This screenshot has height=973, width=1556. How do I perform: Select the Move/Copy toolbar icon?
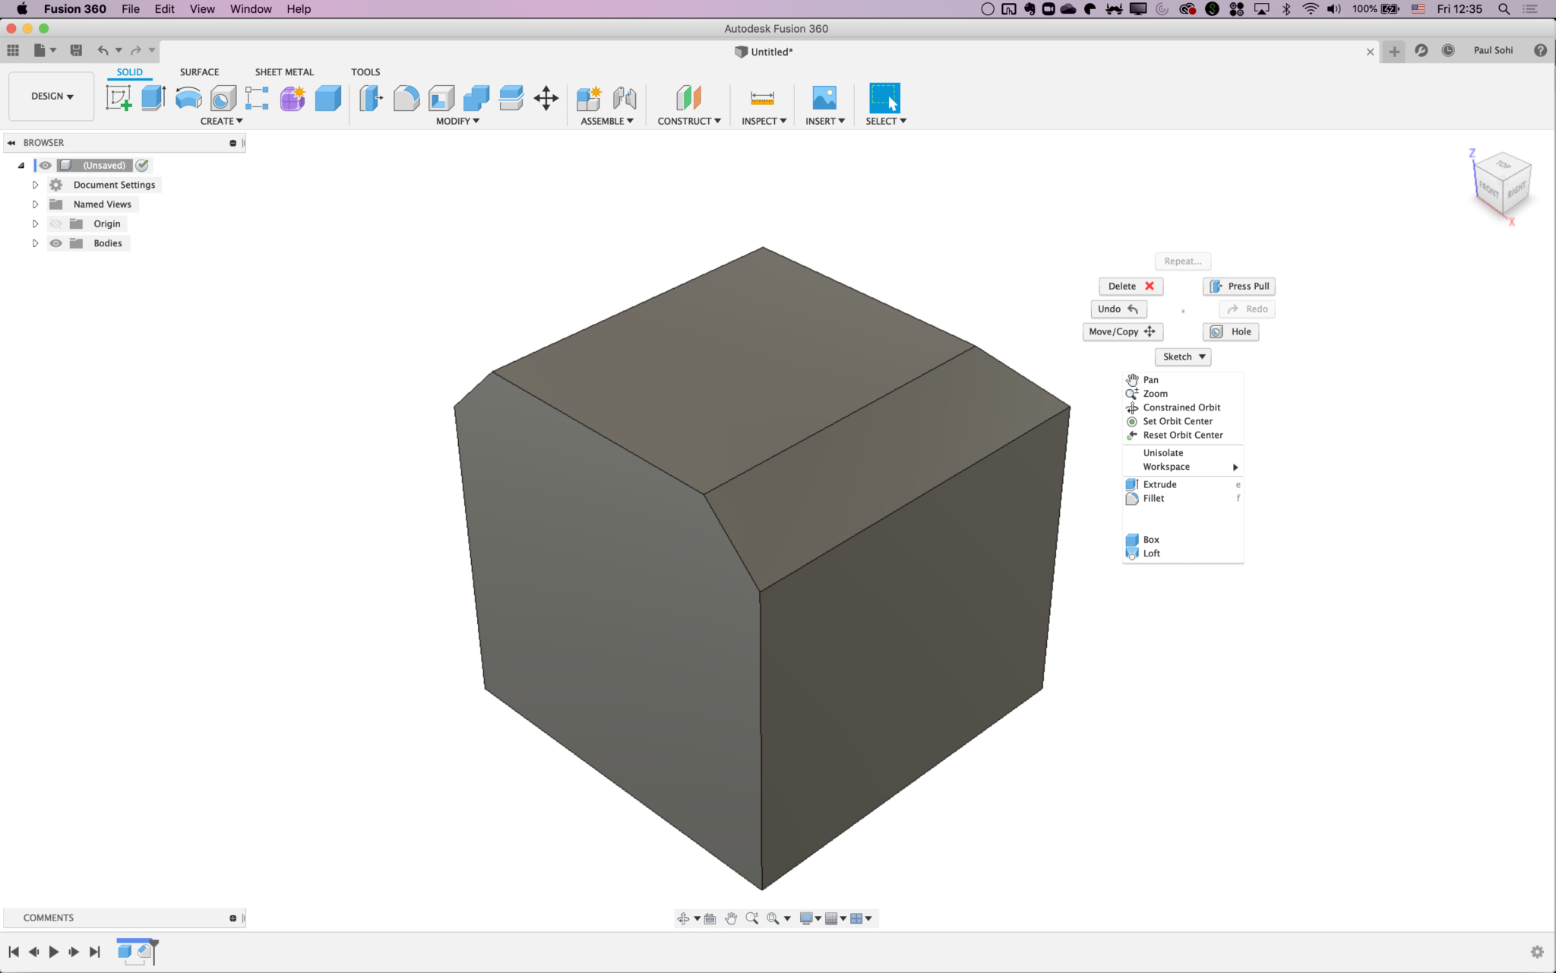pyautogui.click(x=546, y=98)
